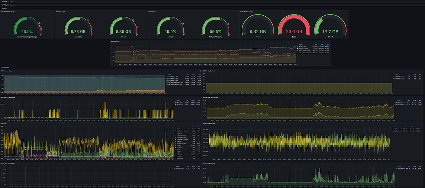Toggle Virtual Memory Available series in Memory Stats legend
The width and height of the screenshot is (425, 188).
(x=305, y=53)
